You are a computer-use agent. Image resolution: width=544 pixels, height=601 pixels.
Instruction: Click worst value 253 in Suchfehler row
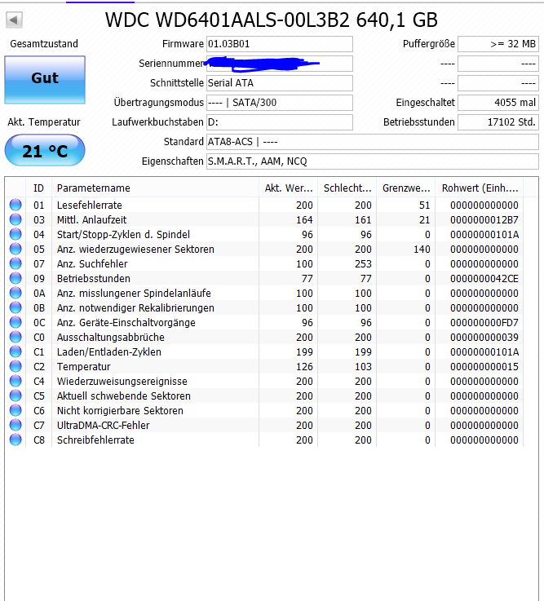[363, 263]
